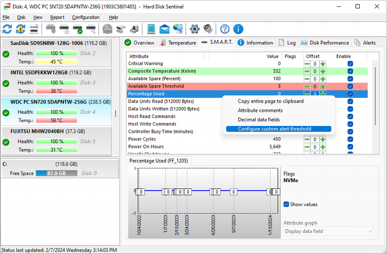The height and width of the screenshot is (254, 387).
Task: Click the refresh disk information icon
Action: pos(7,29)
